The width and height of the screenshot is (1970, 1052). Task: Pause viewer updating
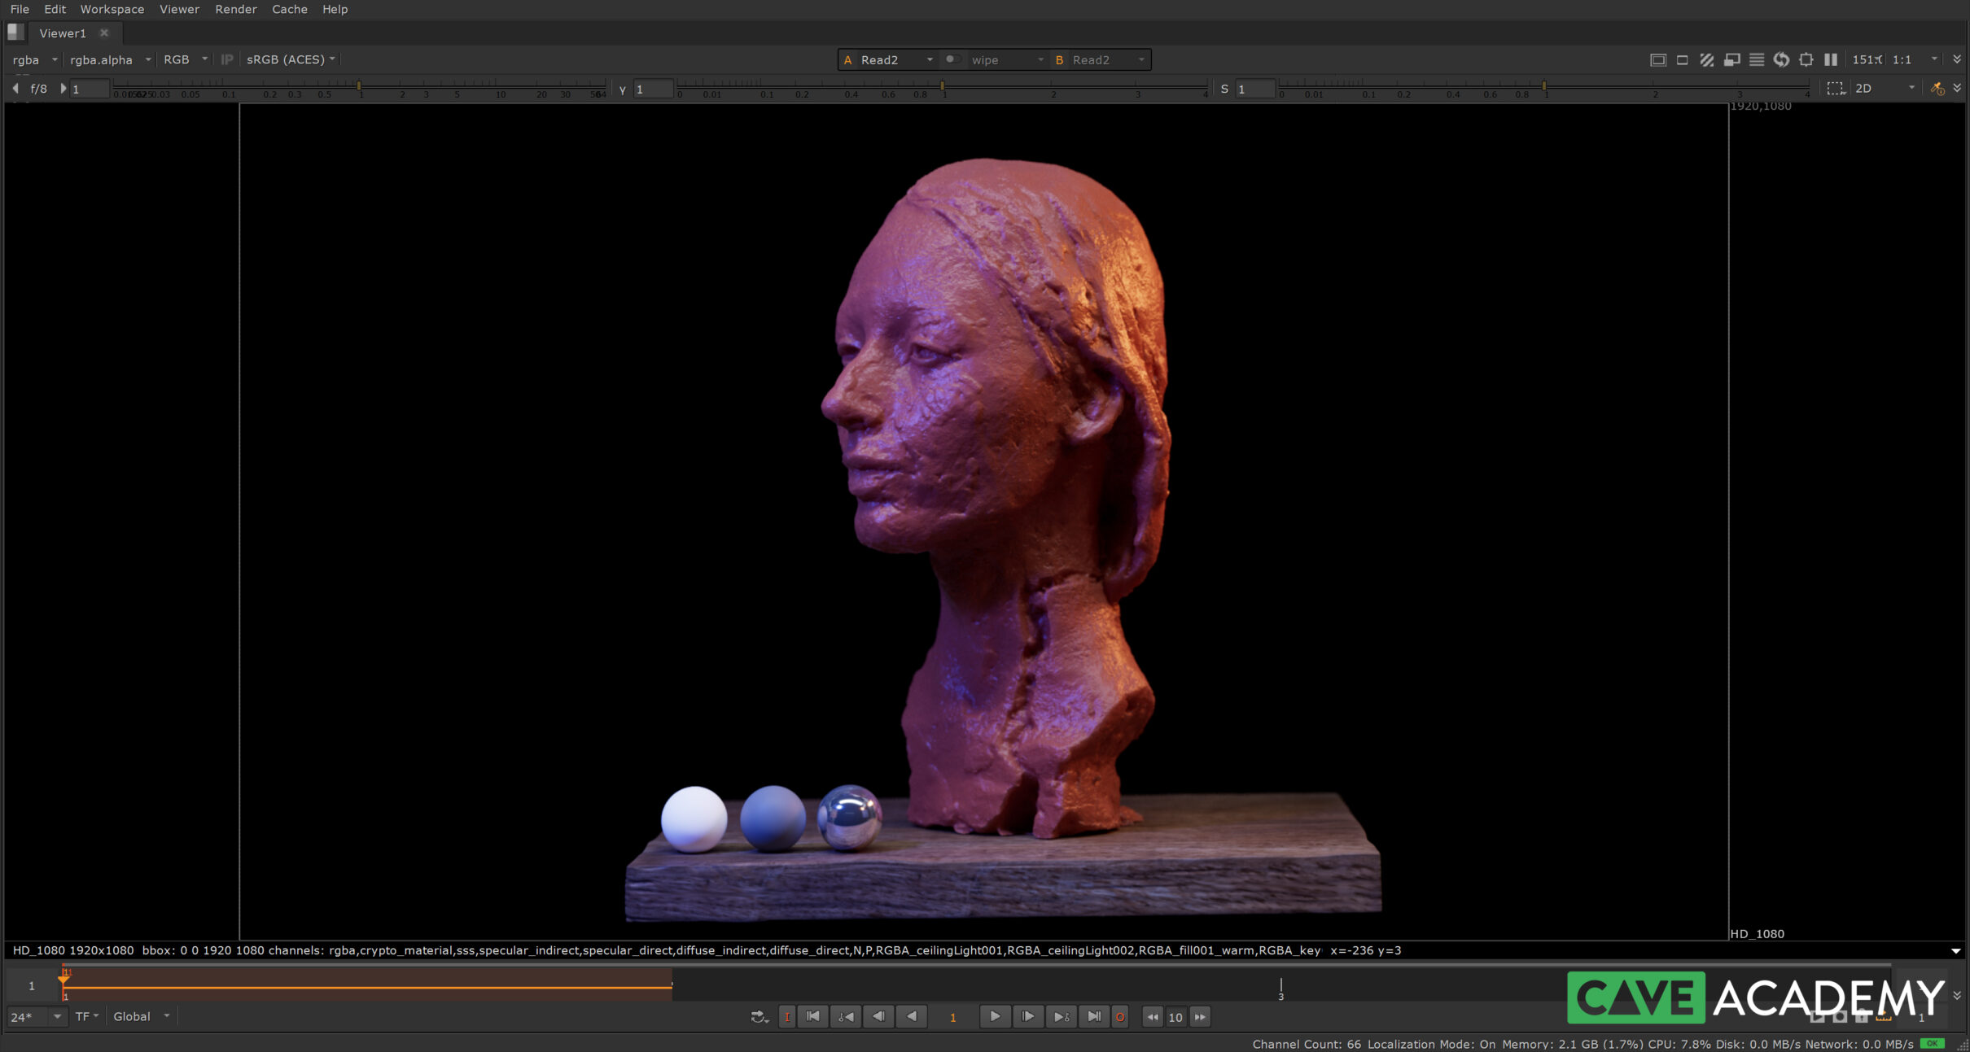coord(1831,59)
